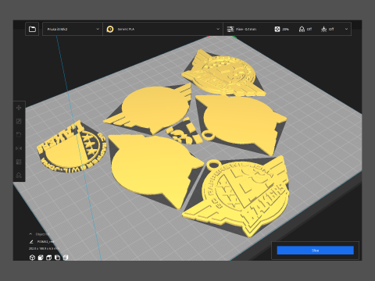The height and width of the screenshot is (281, 375).
Task: Select the Mirror tool
Action: [19, 148]
